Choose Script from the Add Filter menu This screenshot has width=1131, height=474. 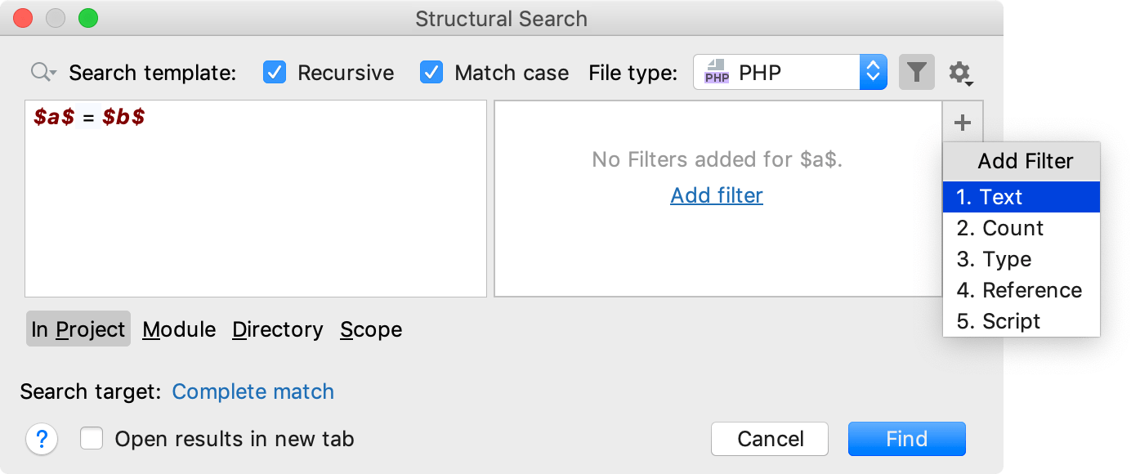pyautogui.click(x=1021, y=321)
